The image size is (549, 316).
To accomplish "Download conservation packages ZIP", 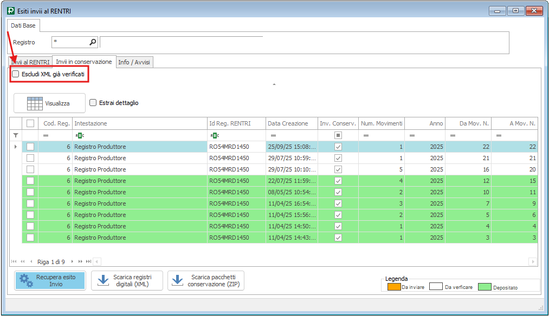I will coord(206,280).
